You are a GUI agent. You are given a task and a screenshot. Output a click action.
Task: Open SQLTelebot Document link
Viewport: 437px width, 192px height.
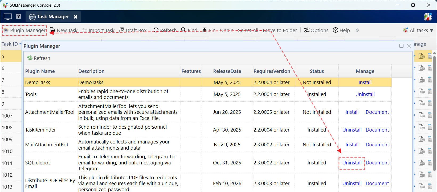point(377,163)
